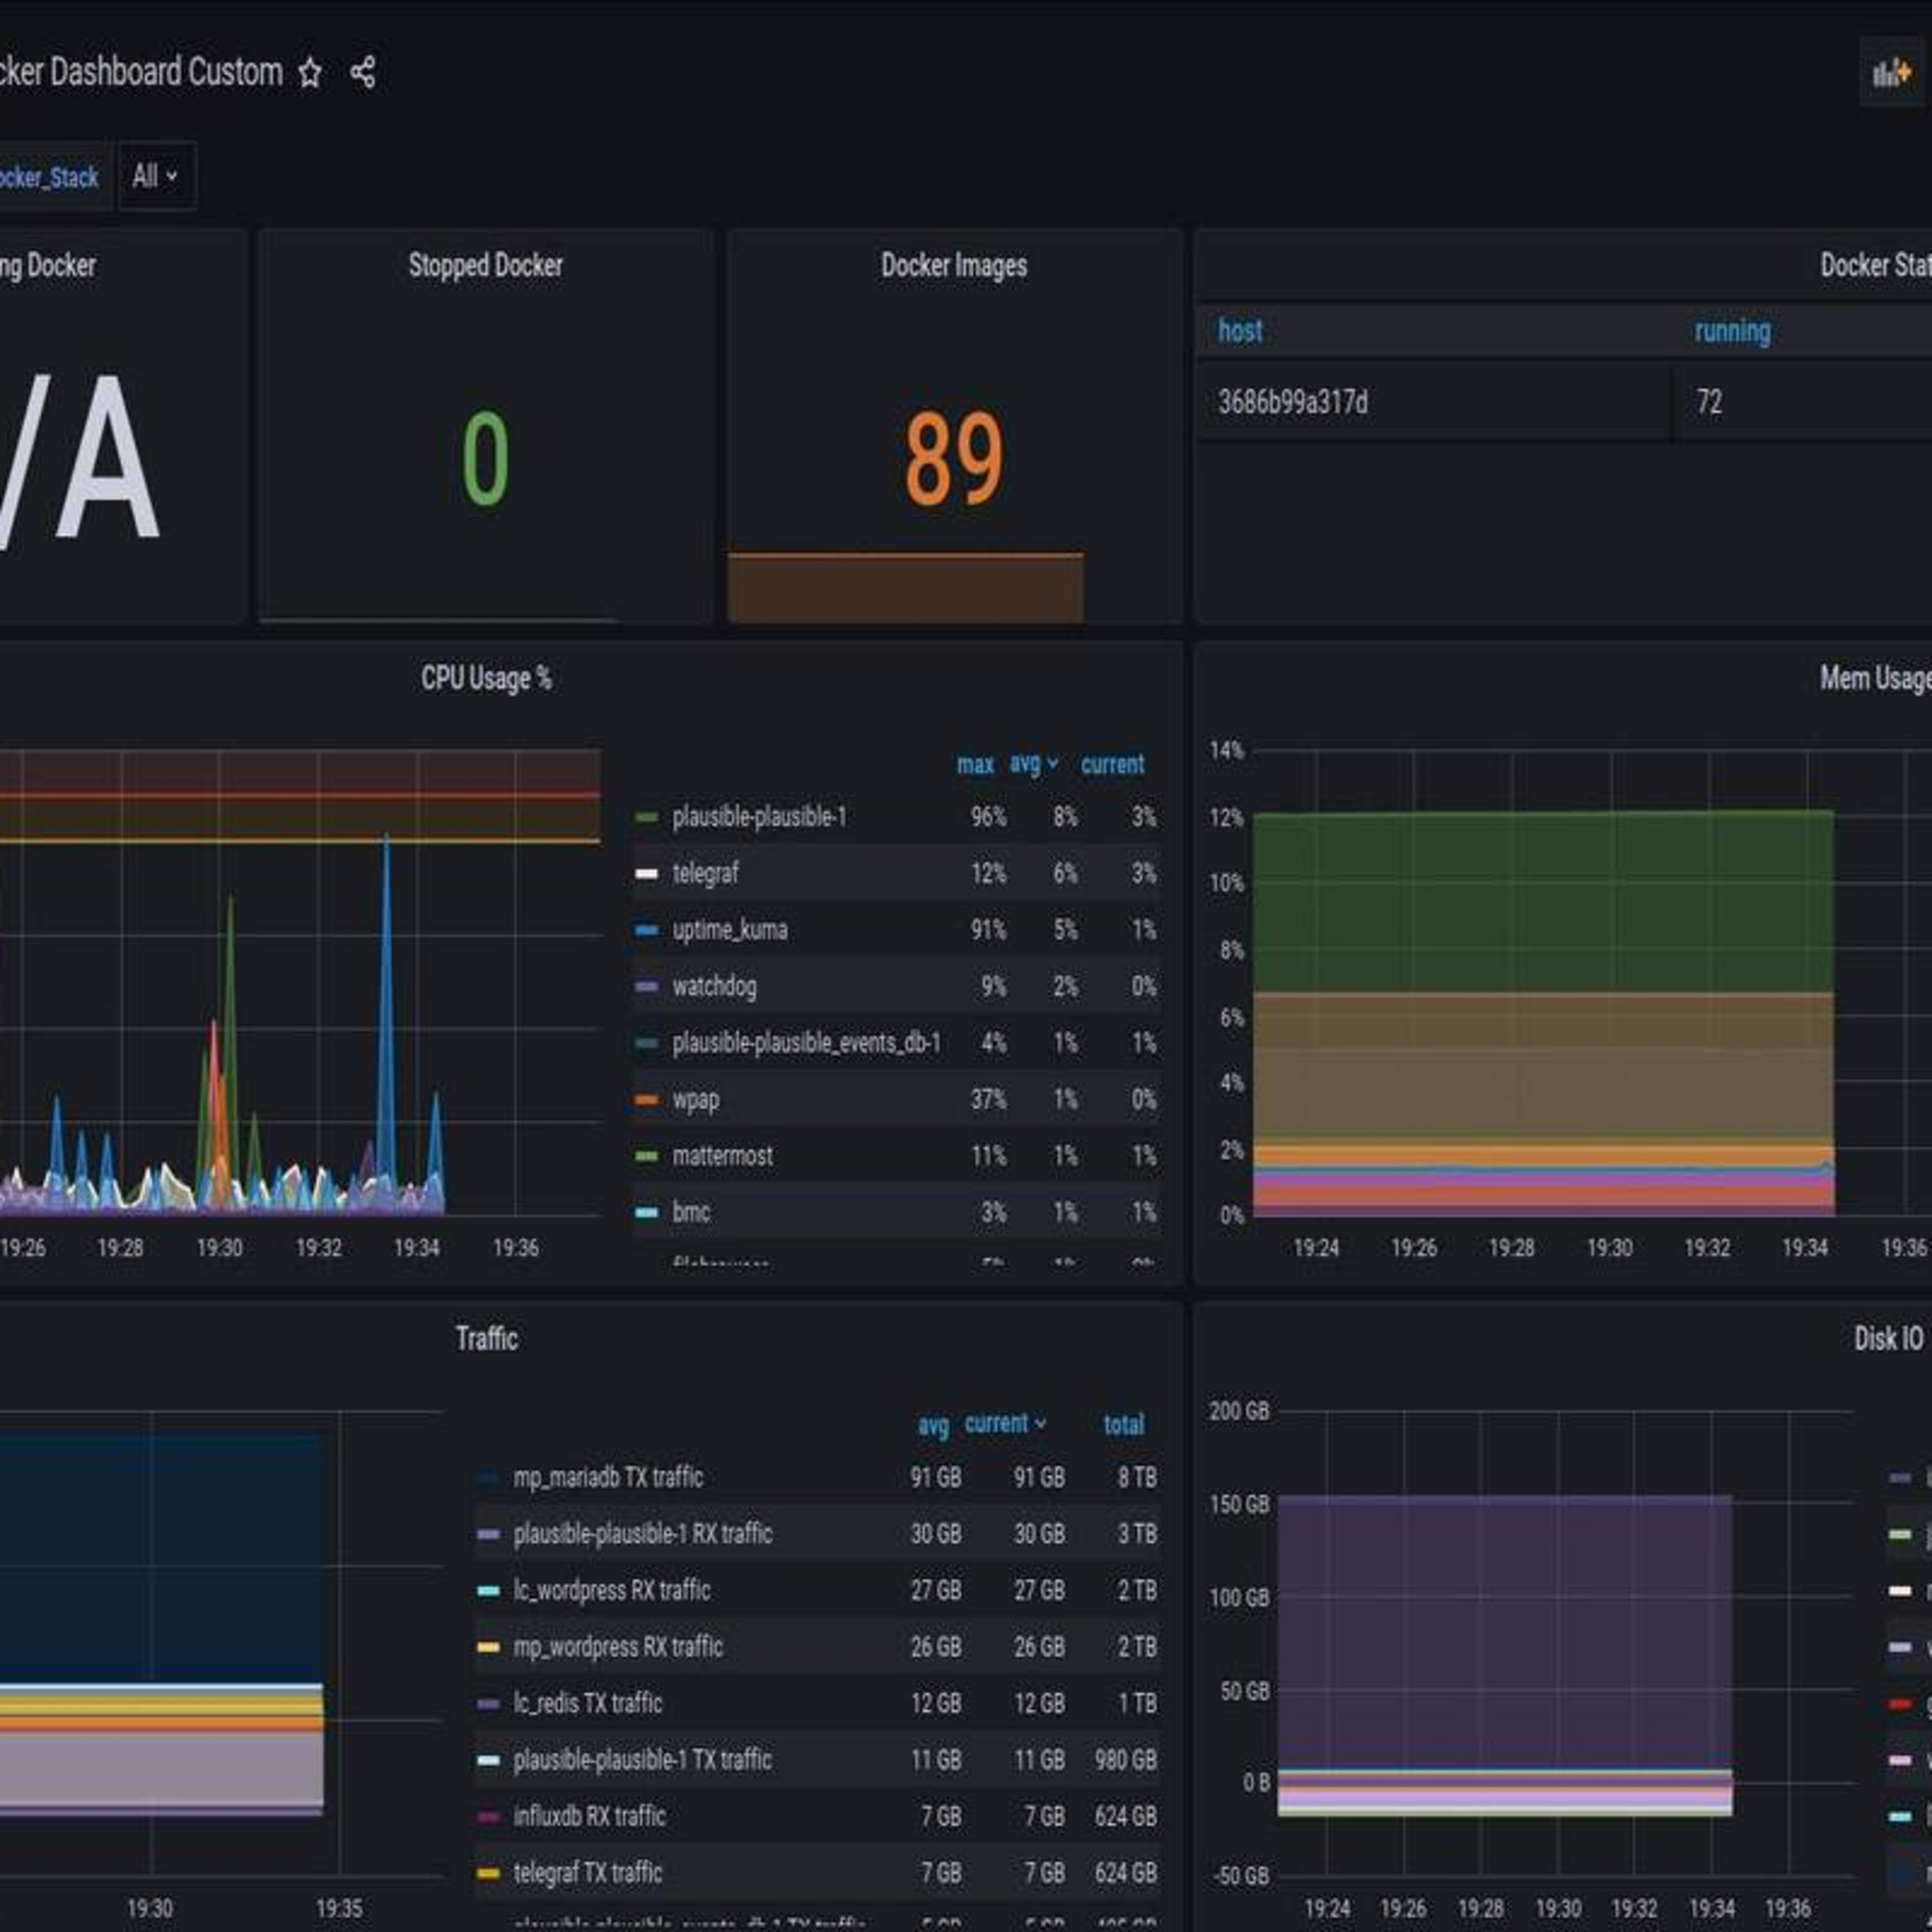Star this Docker dashboard as favorite
1932x1932 pixels.
click(x=310, y=73)
